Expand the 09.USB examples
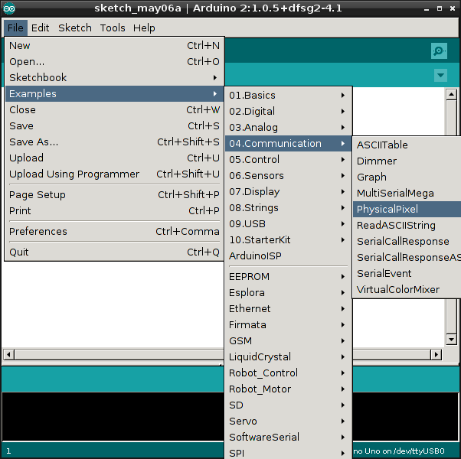 (288, 224)
